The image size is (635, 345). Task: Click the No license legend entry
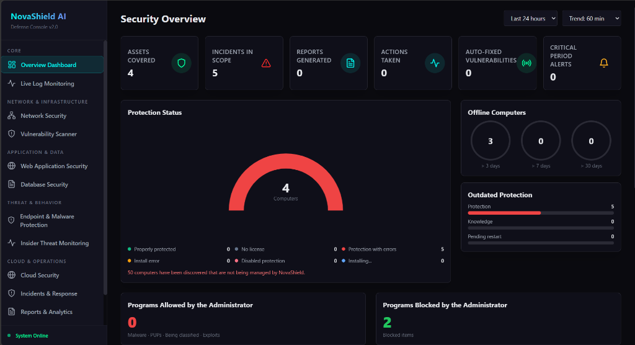tap(286, 249)
